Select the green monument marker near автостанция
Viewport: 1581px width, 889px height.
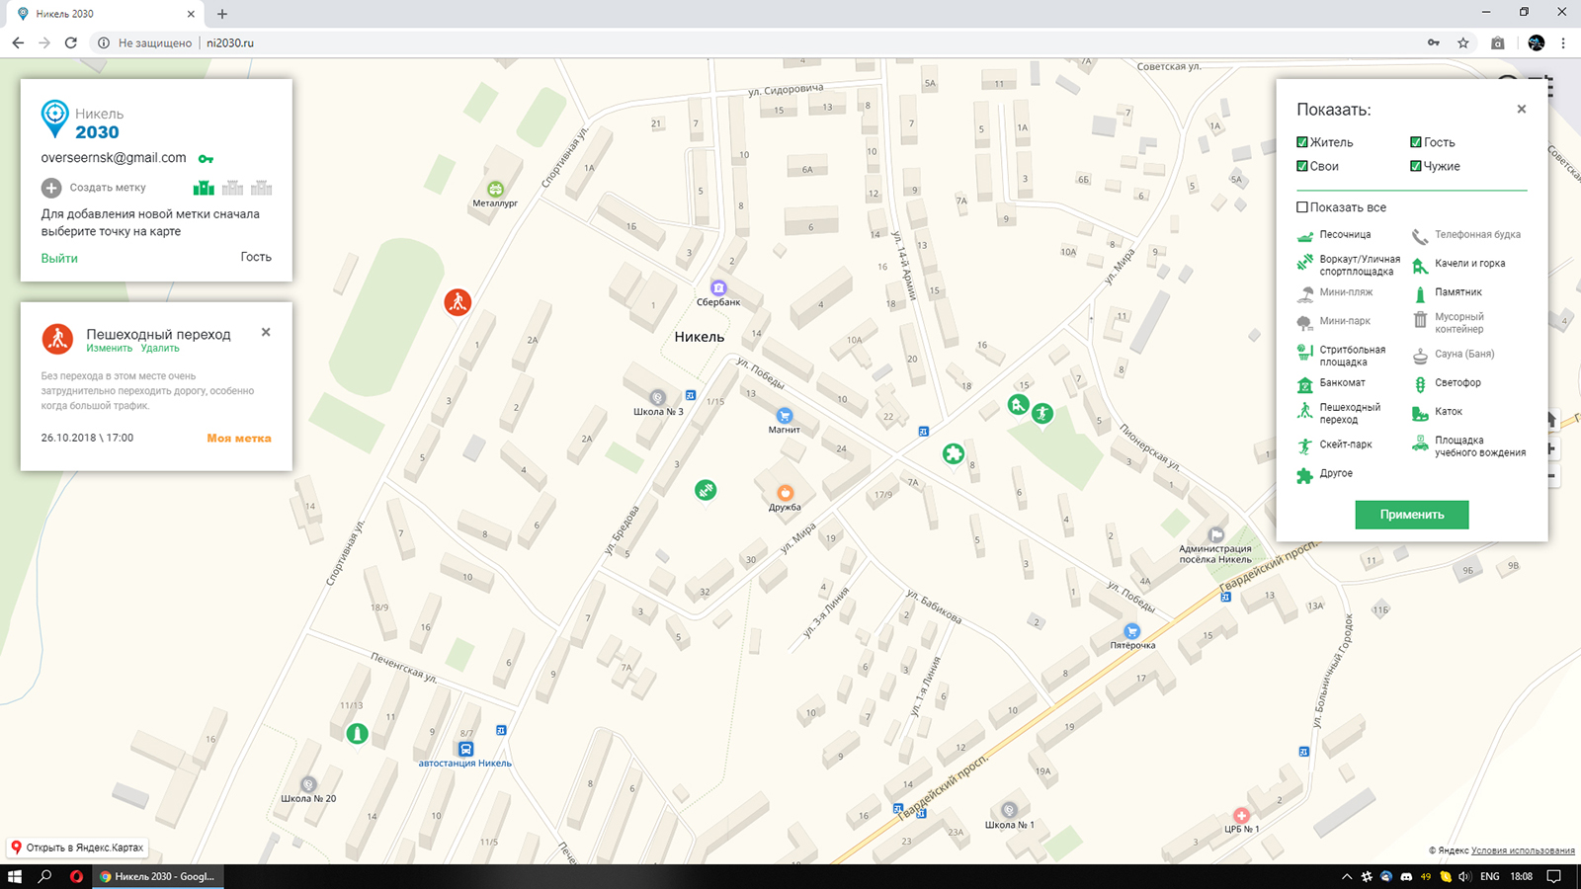(358, 734)
